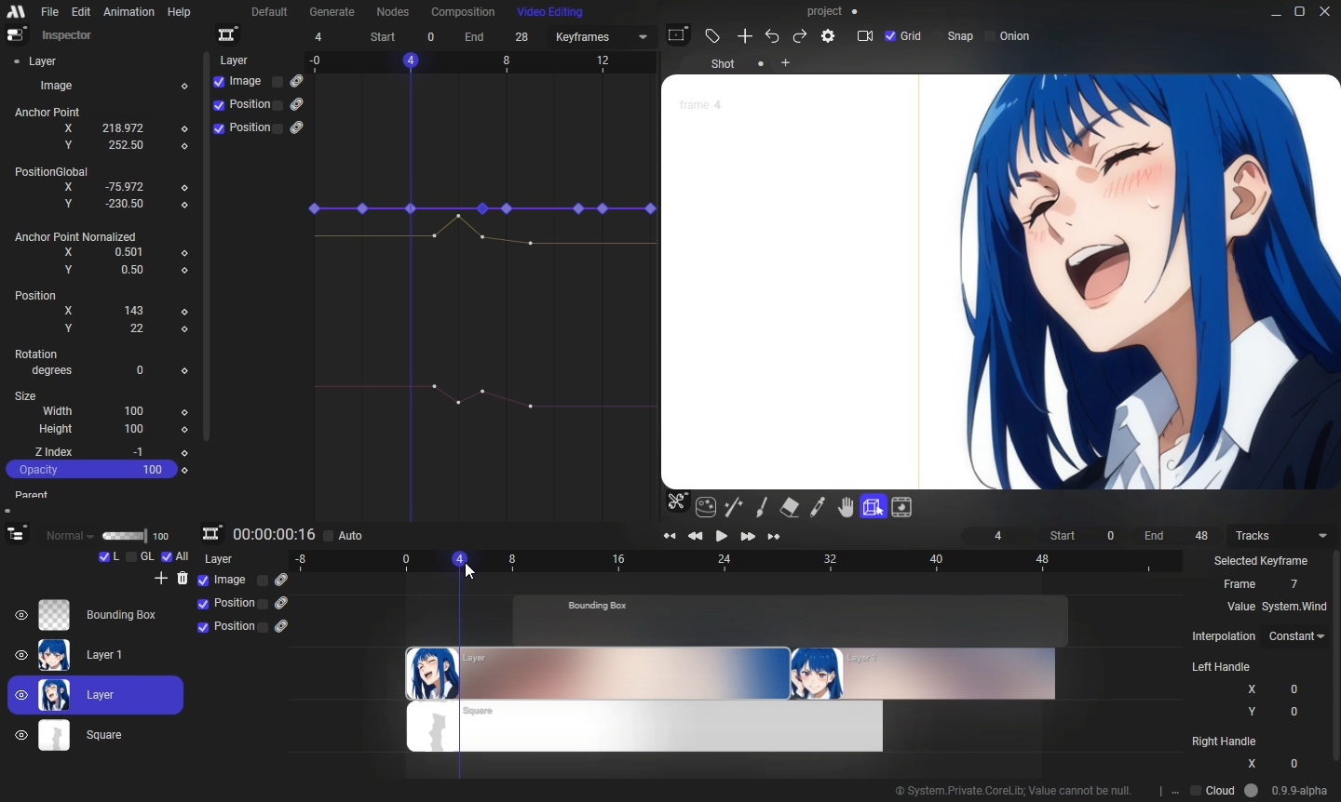1341x802 pixels.
Task: Pick the Hand pan tool
Action: click(847, 508)
